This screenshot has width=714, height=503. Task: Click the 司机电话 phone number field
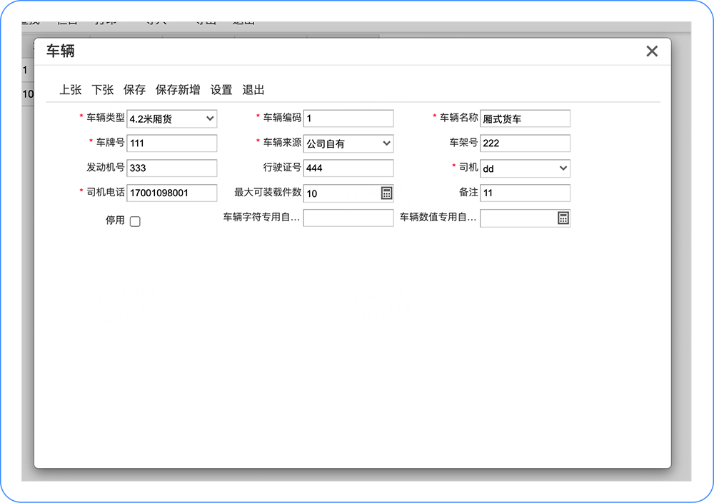click(171, 193)
